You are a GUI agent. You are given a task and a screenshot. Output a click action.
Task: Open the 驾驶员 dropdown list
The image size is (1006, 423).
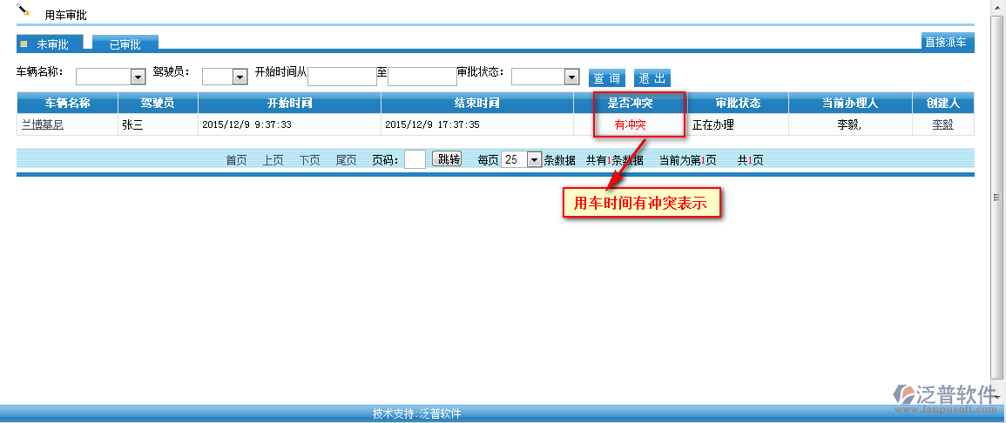(240, 77)
